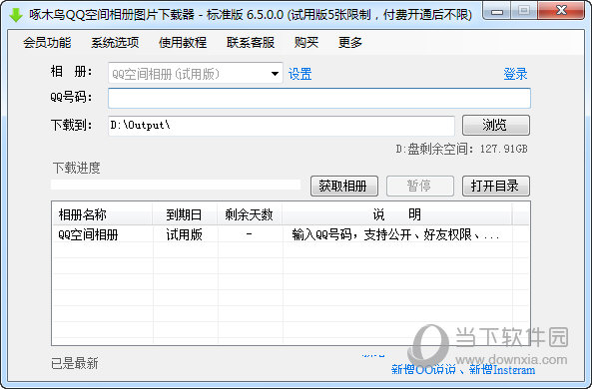This screenshot has width=592, height=389.
Task: Focus the QQ号码 input field
Action: [319, 98]
